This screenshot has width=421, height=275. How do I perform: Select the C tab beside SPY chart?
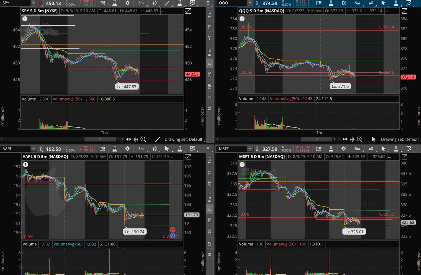pyautogui.click(x=209, y=63)
